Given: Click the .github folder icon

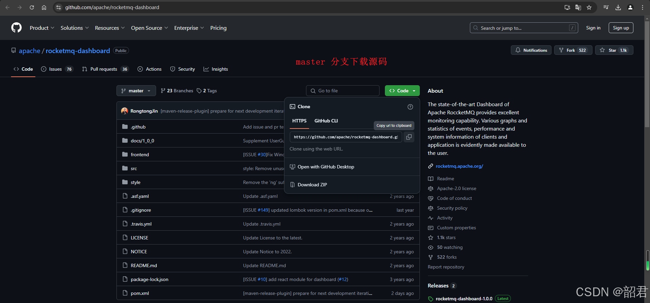Looking at the screenshot, I should pyautogui.click(x=125, y=127).
